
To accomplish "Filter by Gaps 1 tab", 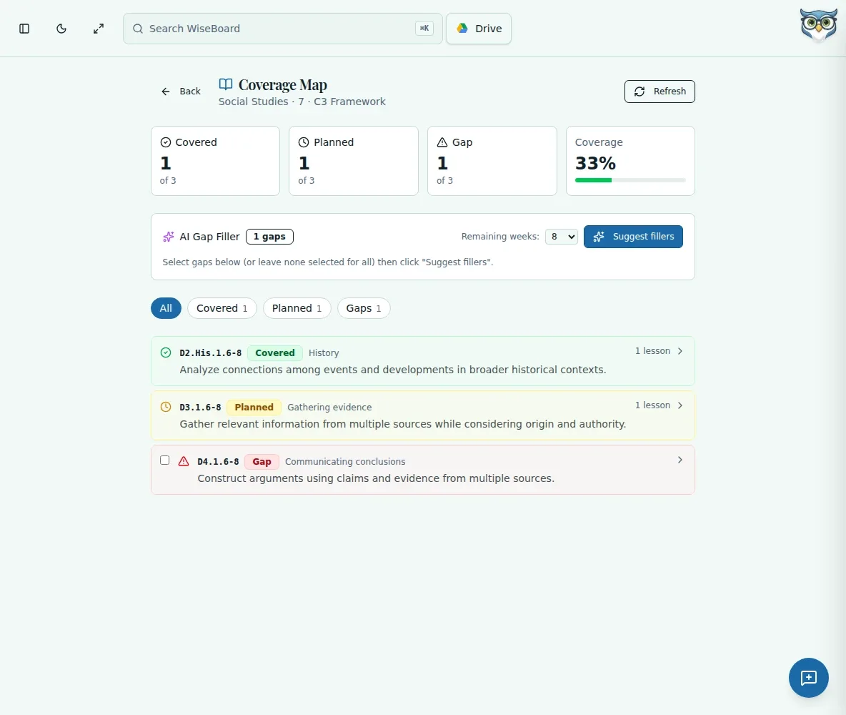I will click(x=364, y=308).
